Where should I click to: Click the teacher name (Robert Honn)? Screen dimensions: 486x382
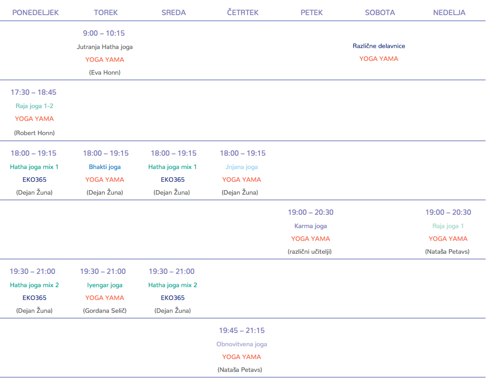34,133
